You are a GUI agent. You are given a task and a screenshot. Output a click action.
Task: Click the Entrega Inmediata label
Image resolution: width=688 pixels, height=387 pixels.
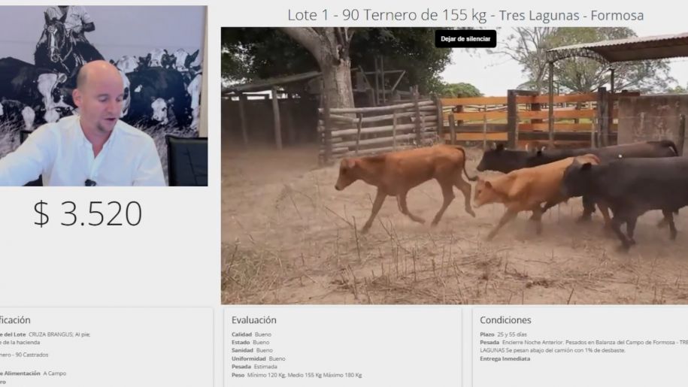click(x=505, y=358)
